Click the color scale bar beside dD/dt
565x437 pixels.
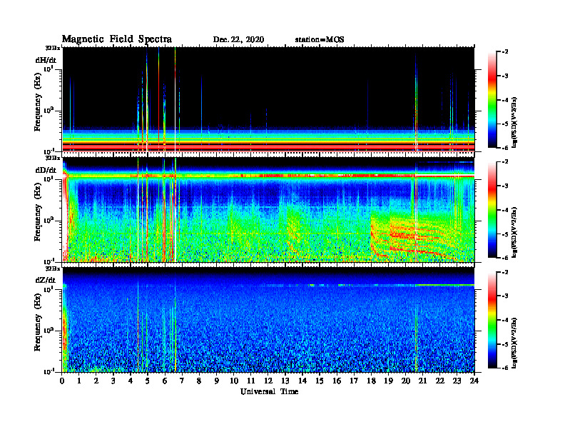(x=492, y=210)
